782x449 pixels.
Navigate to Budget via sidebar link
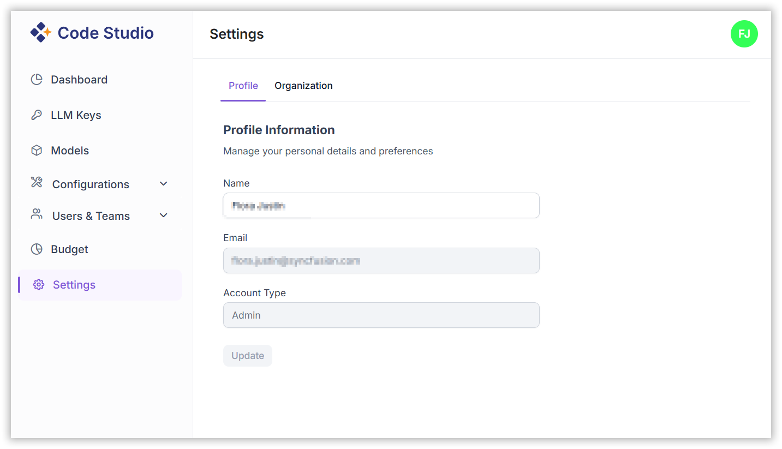point(69,249)
